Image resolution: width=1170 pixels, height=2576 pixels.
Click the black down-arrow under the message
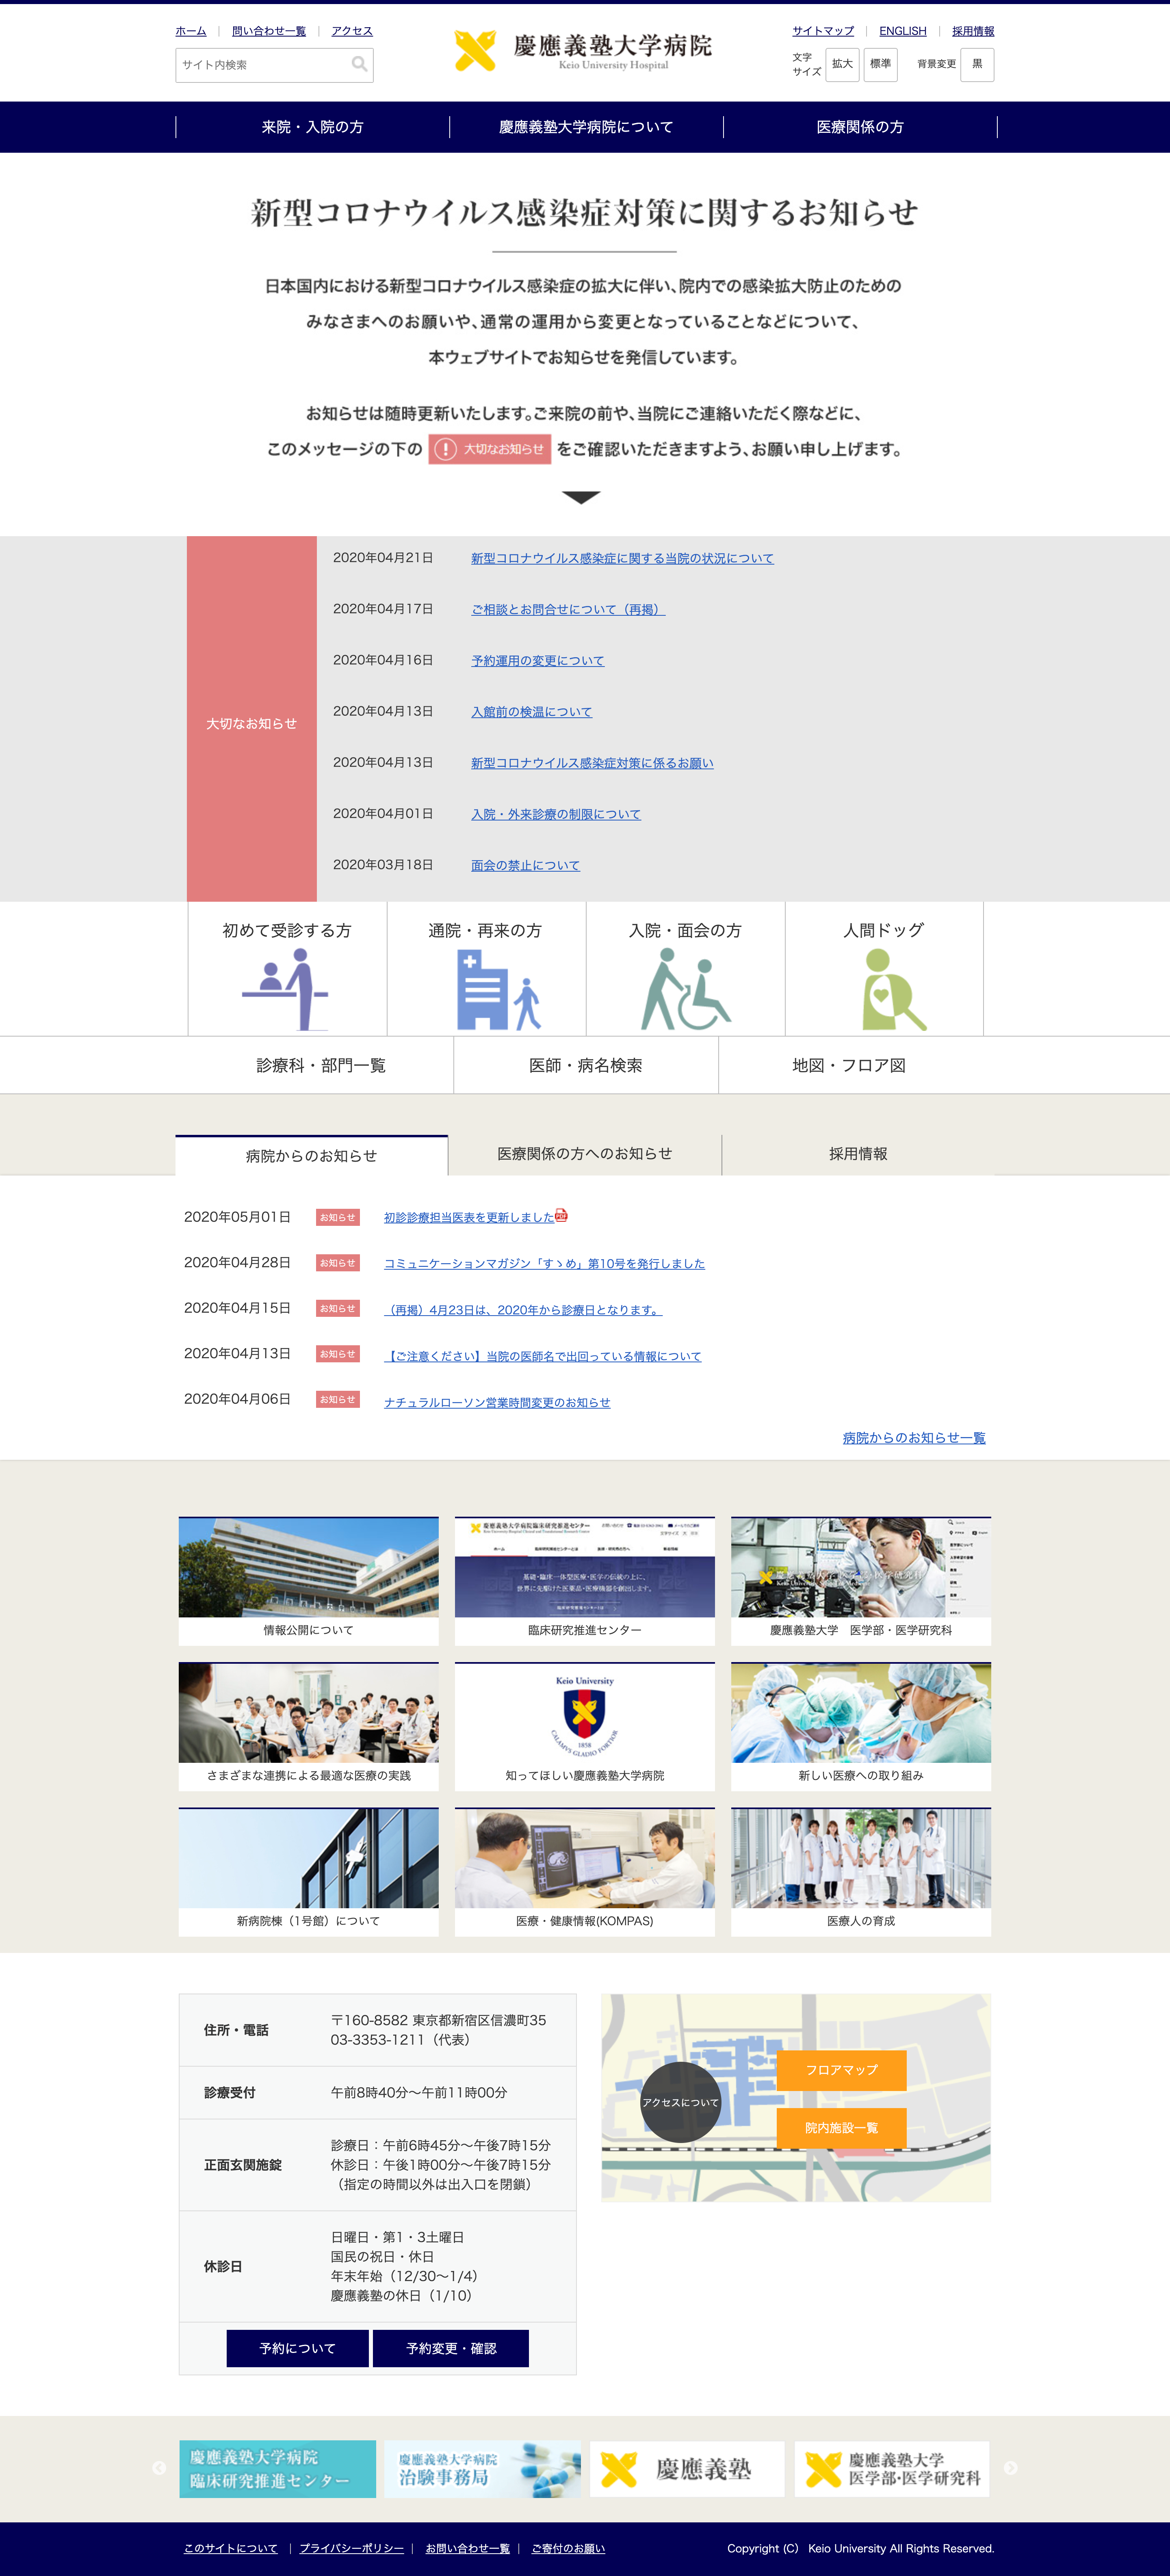[x=581, y=497]
